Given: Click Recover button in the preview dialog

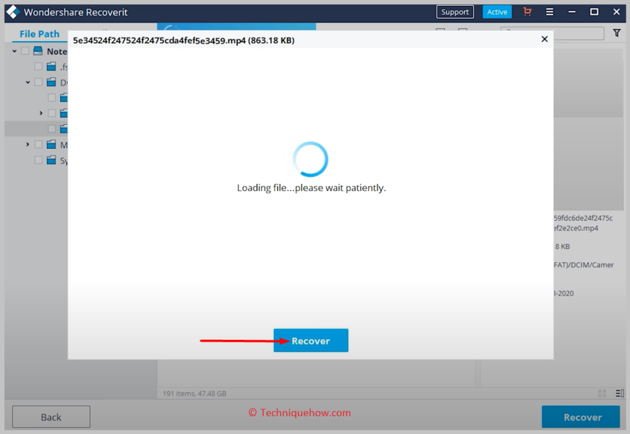Looking at the screenshot, I should (x=311, y=341).
